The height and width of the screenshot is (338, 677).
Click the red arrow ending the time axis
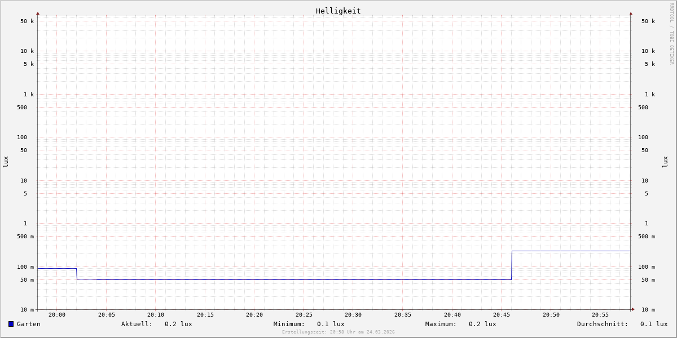(x=633, y=309)
